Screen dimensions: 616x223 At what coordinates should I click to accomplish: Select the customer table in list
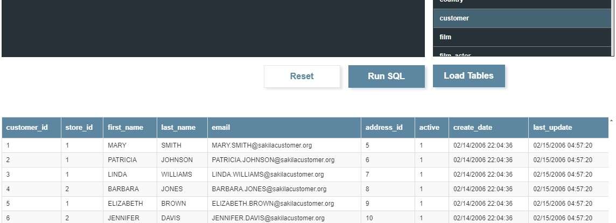point(522,18)
